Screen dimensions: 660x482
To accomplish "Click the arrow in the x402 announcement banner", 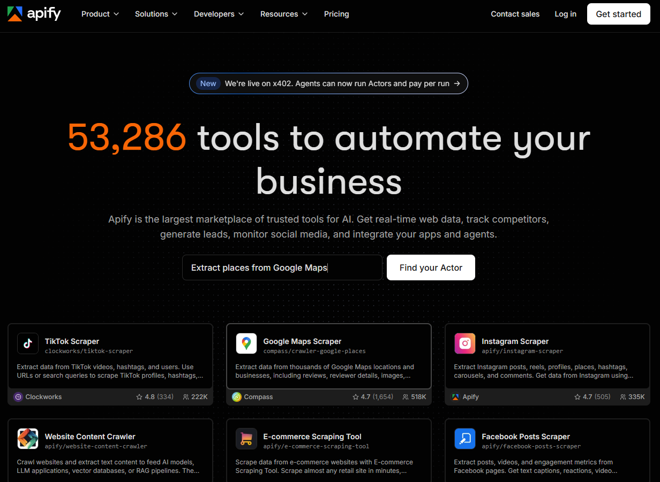I will (x=457, y=83).
